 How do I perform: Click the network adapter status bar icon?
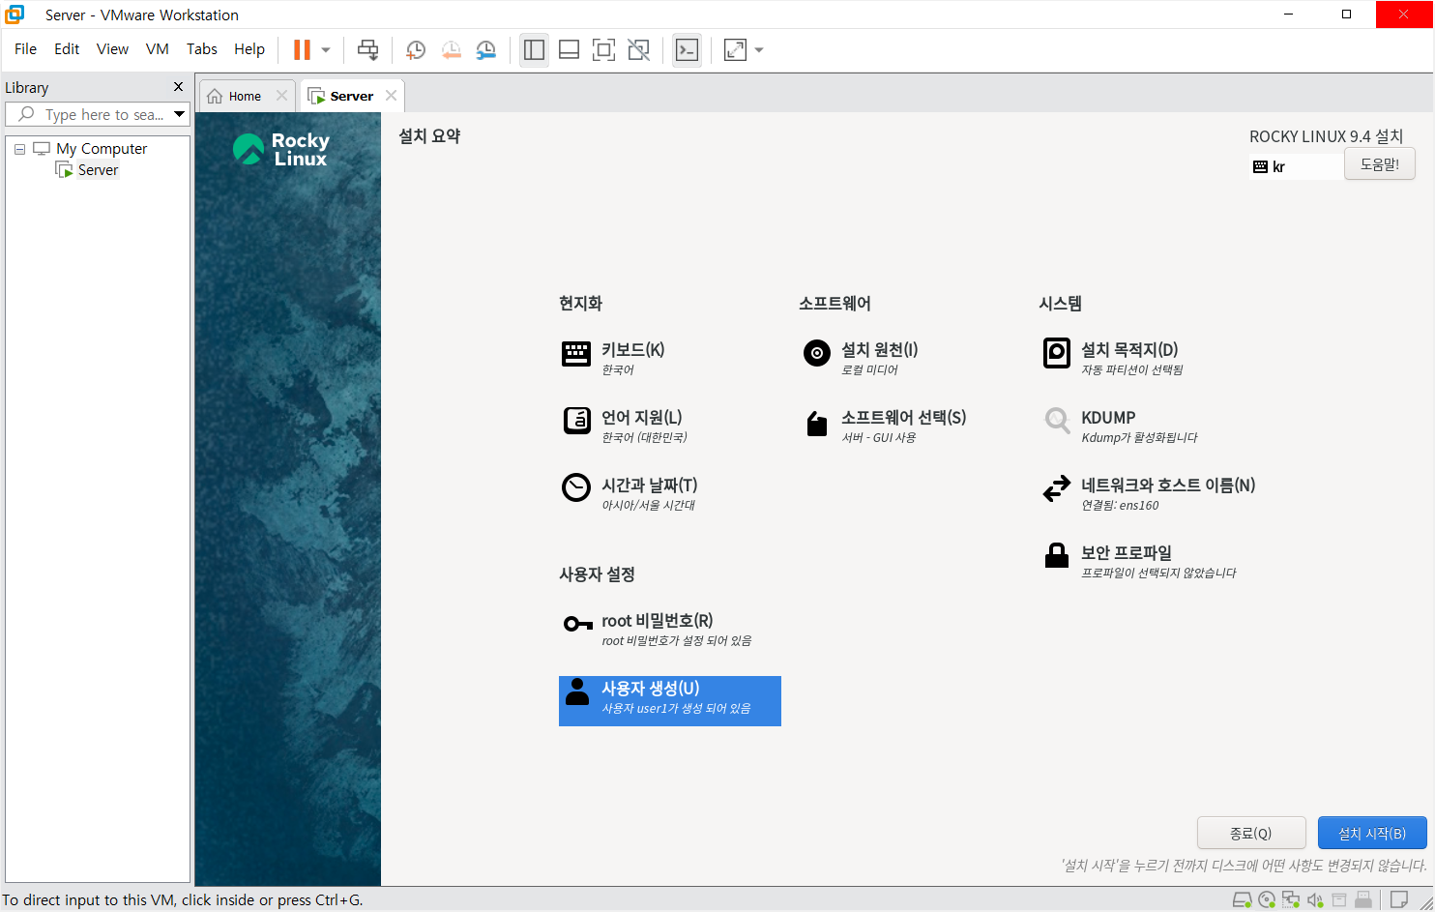point(1291,900)
